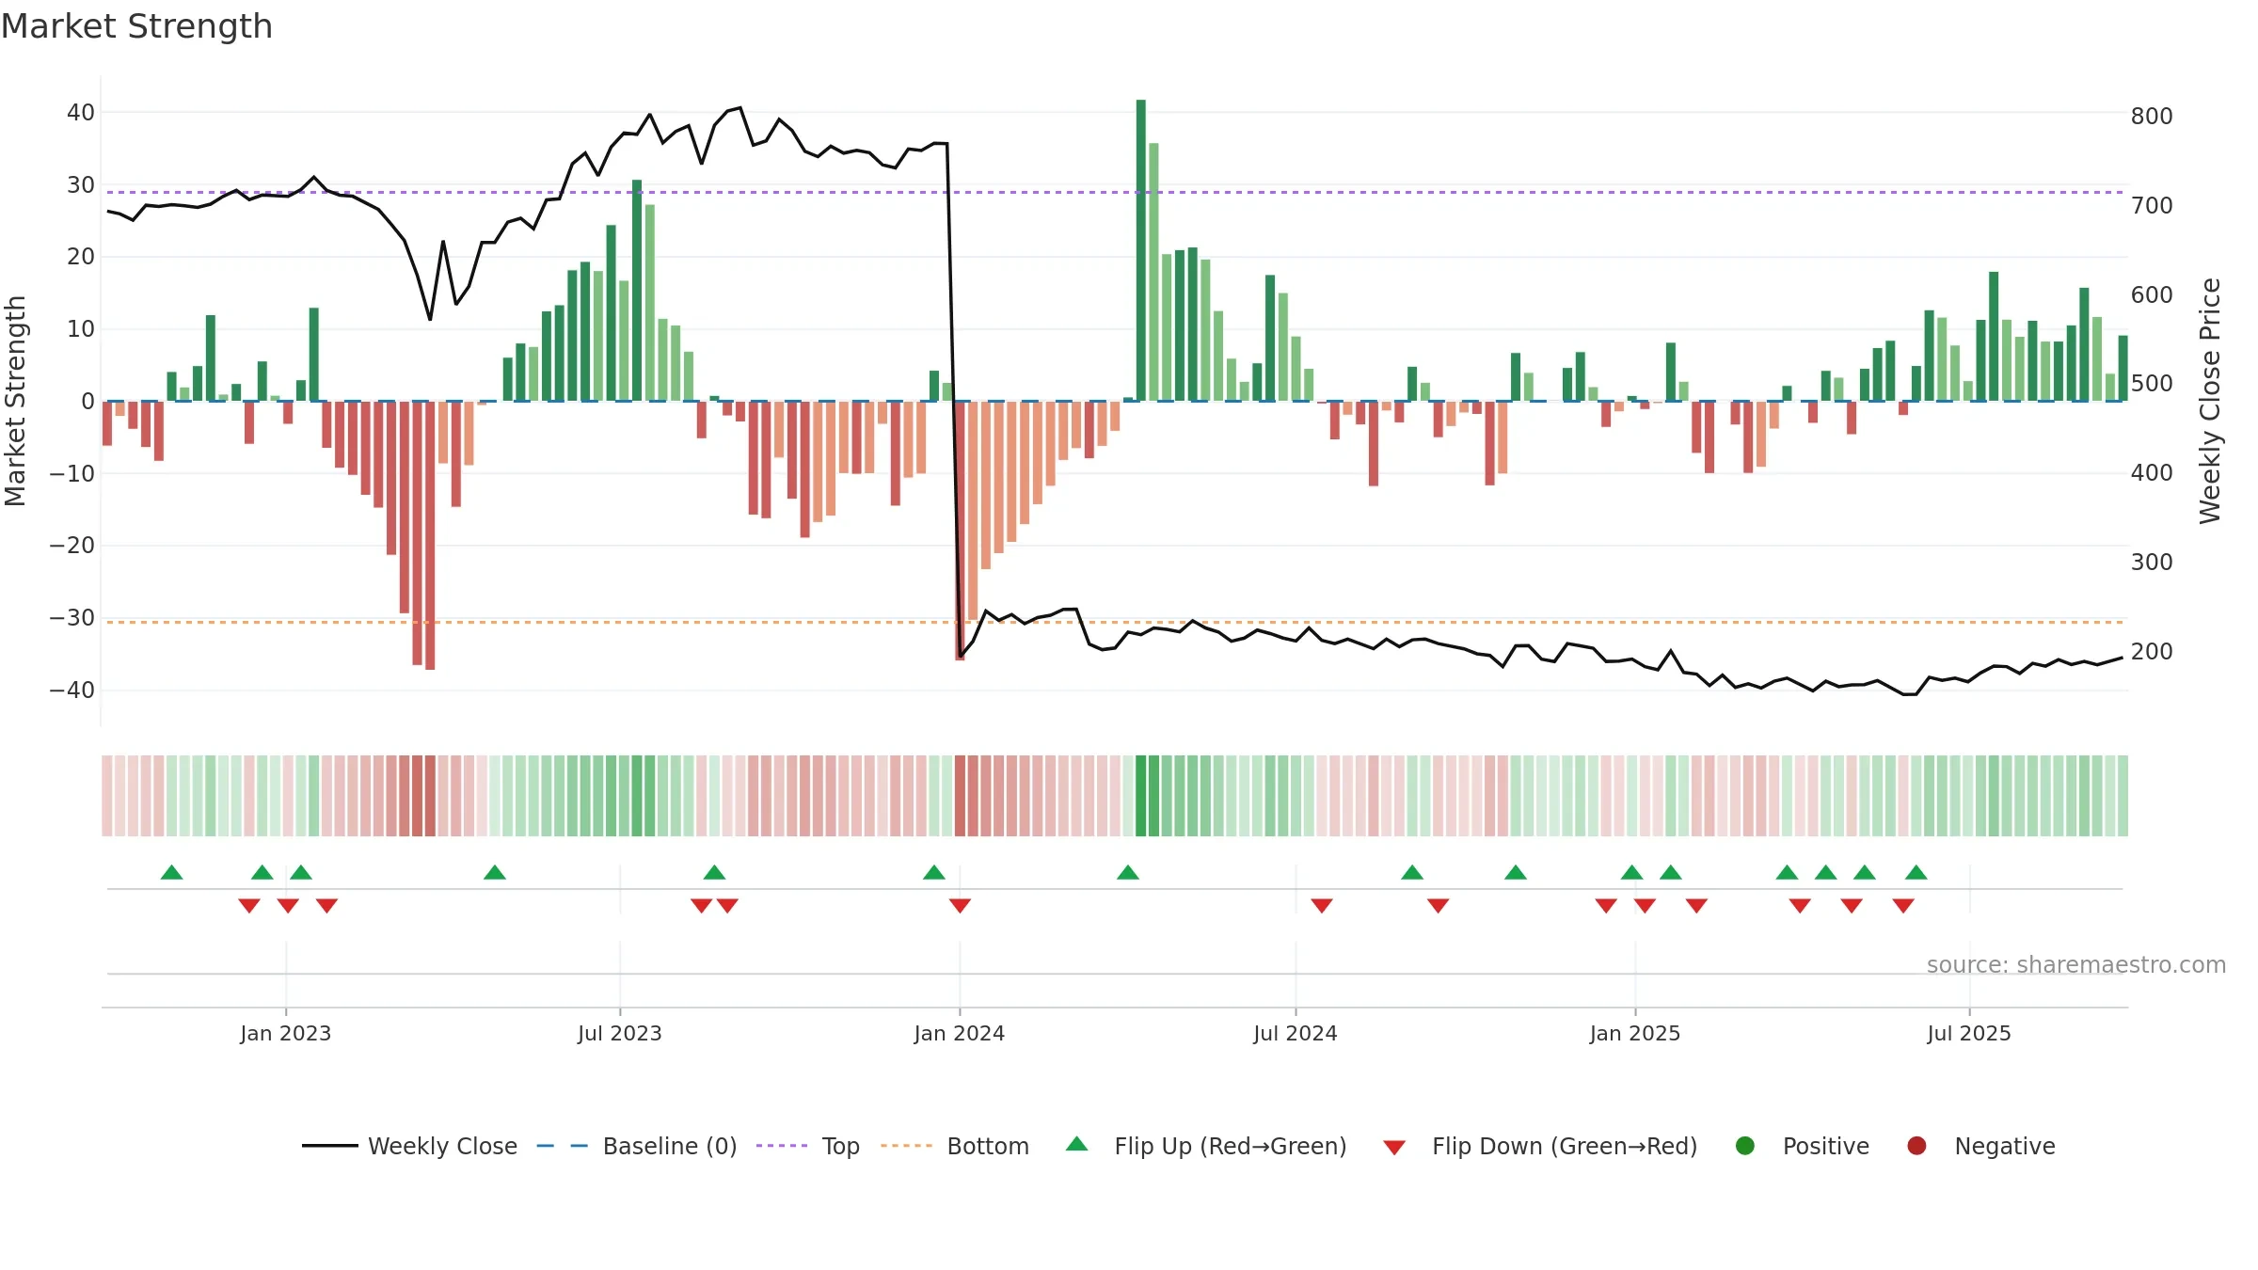This screenshot has height=1270, width=2258.
Task: Click the Jul 2025 axis label
Action: (x=1969, y=1034)
